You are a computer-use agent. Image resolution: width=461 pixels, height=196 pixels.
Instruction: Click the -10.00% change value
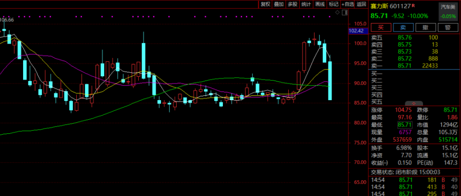(417, 16)
